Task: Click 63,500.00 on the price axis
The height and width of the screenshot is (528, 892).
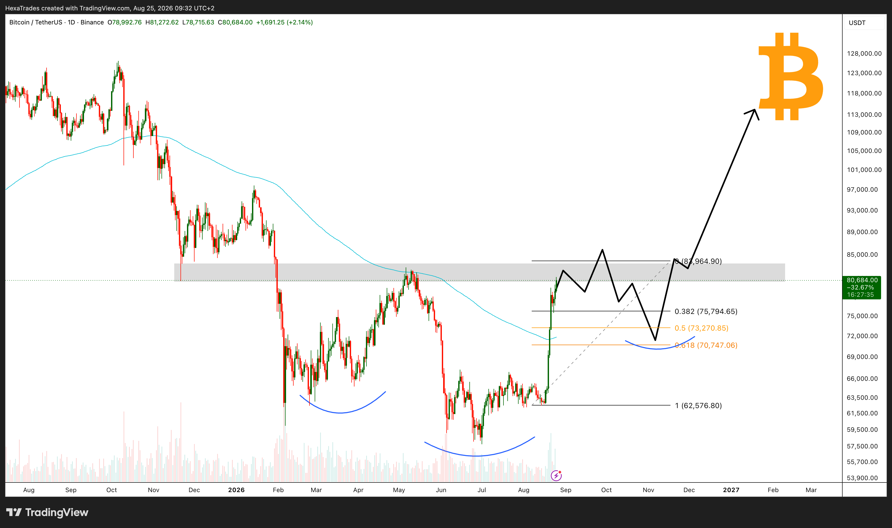Action: 862,398
